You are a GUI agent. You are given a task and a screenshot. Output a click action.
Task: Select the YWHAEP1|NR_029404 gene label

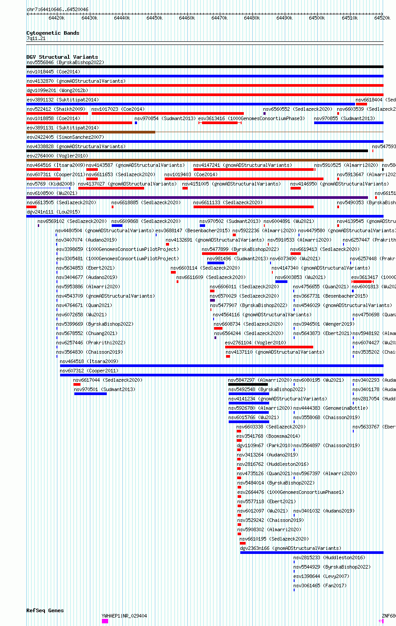click(x=125, y=616)
